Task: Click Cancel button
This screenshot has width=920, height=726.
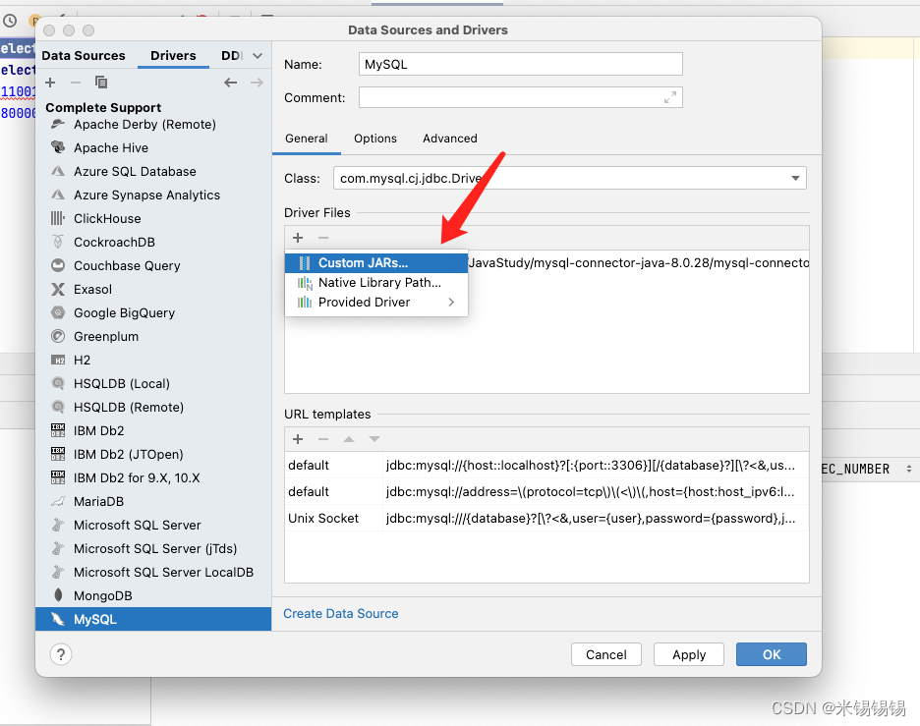Action: 606,654
